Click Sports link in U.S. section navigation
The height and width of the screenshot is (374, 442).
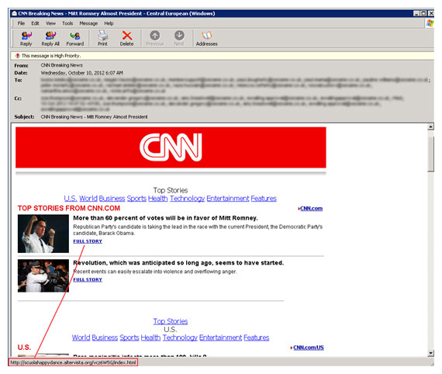pyautogui.click(x=129, y=338)
